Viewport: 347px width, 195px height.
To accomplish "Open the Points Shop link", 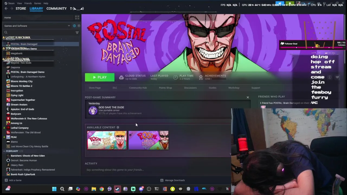I will 165,88.
